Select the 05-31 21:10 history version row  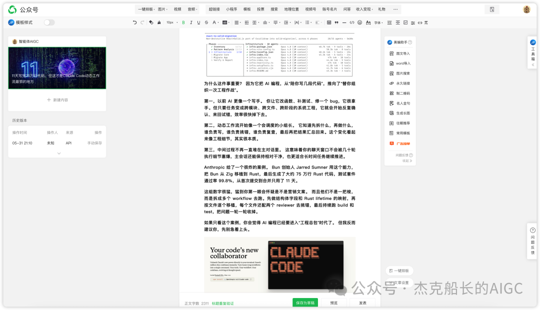click(57, 143)
